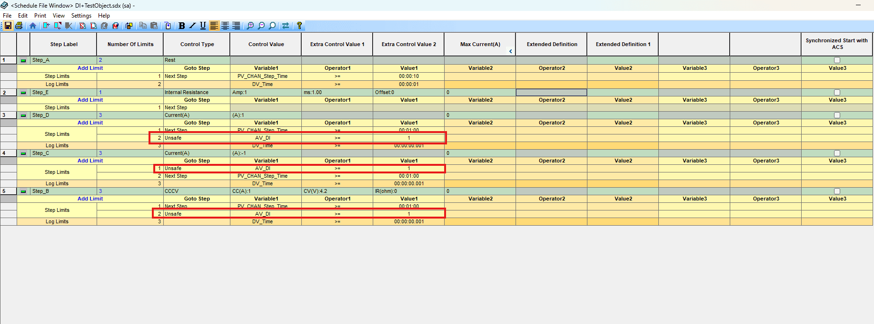
Task: Click the gray K-arrow icon in toolbar
Action: (x=69, y=26)
